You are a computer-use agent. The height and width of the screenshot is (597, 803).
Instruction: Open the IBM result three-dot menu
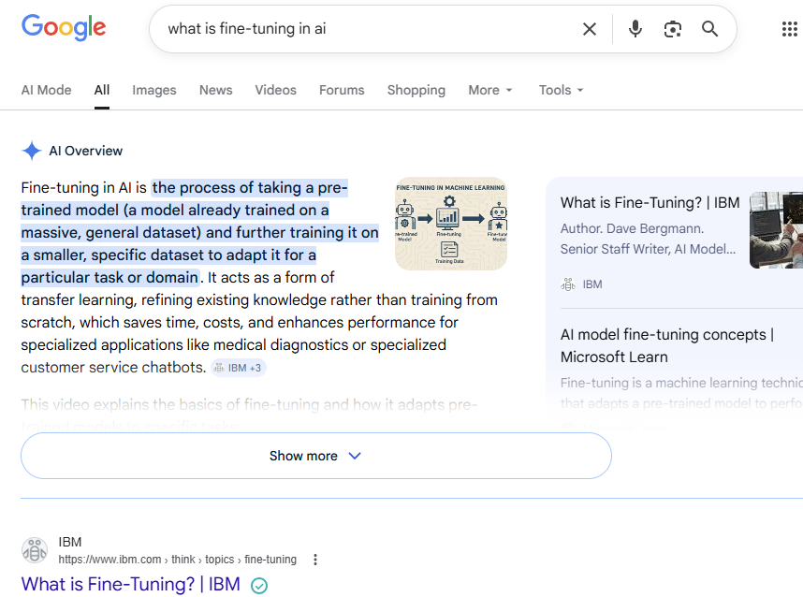315,560
